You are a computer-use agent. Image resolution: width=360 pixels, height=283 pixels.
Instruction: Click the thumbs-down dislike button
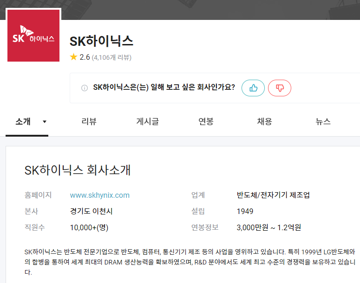point(280,88)
